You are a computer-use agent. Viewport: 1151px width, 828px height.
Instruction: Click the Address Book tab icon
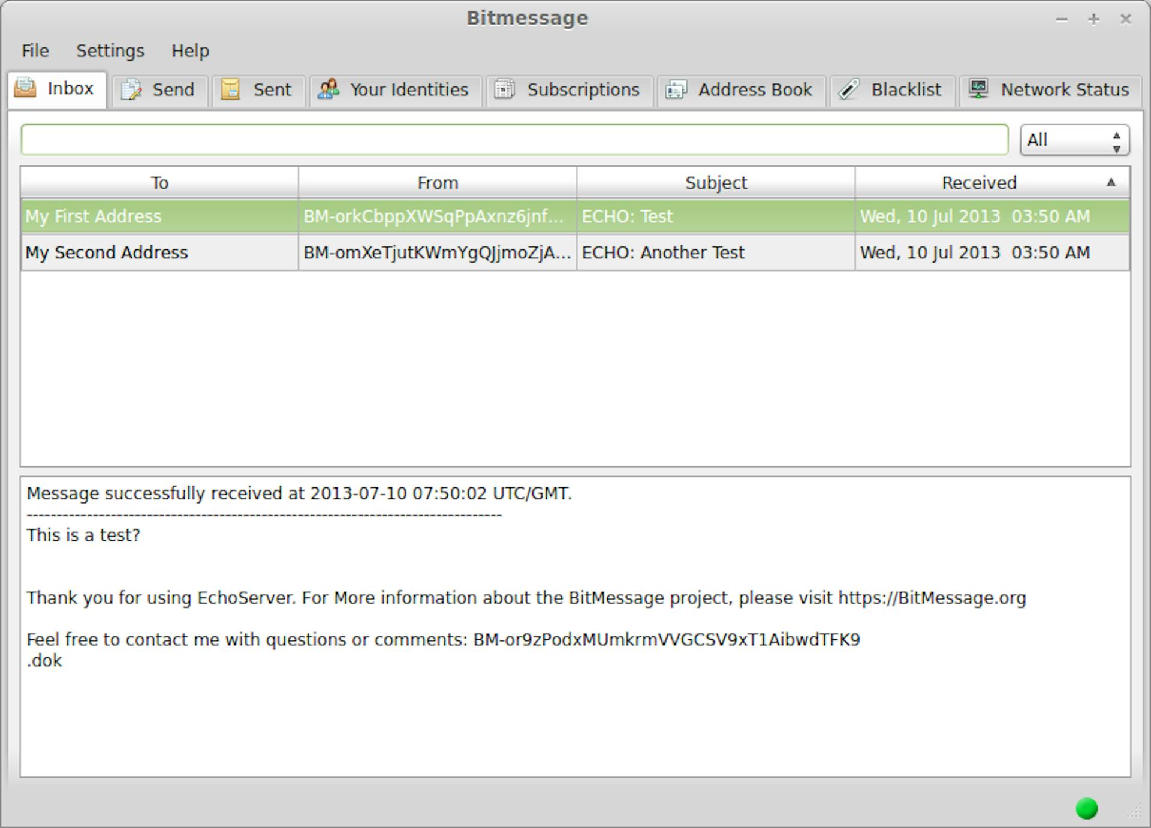pos(676,90)
